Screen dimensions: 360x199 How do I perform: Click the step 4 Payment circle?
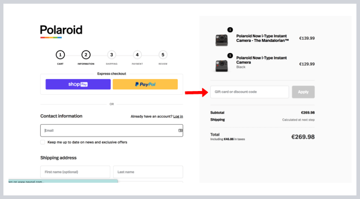[x=137, y=55]
